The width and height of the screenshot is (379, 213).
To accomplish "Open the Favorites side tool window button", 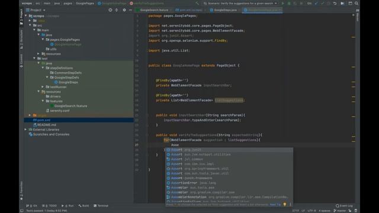I will 21,191.
